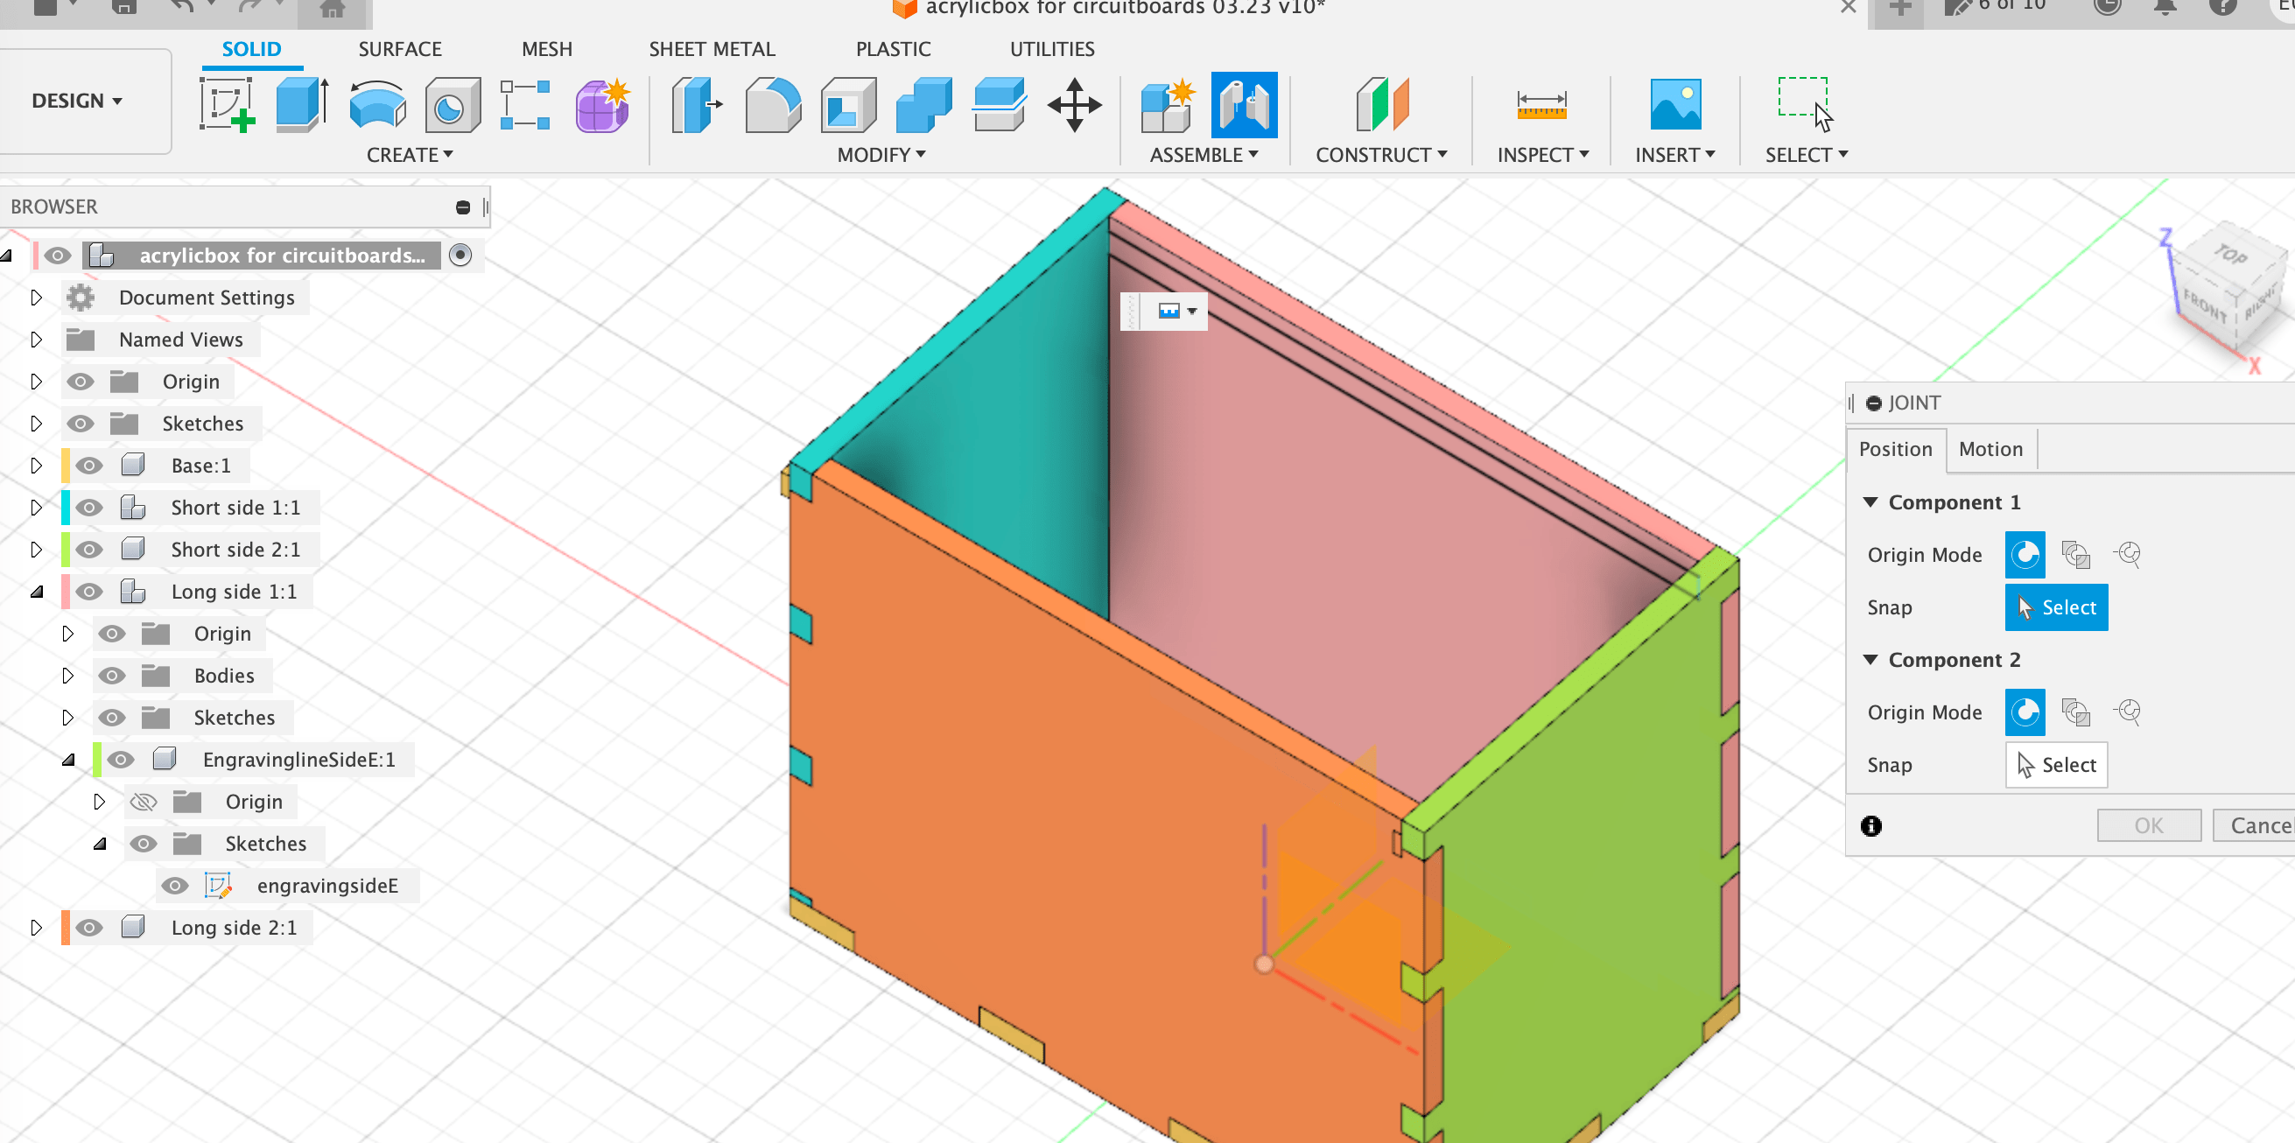Click the Measure ruler icon
This screenshot has width=2295, height=1143.
(x=1541, y=104)
